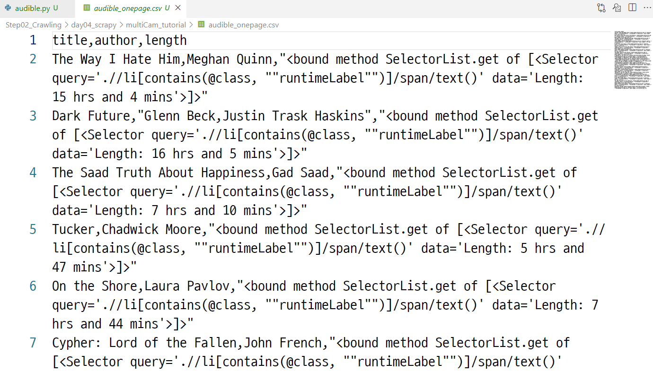Click the Python file icon on audible.py tab

[8, 8]
